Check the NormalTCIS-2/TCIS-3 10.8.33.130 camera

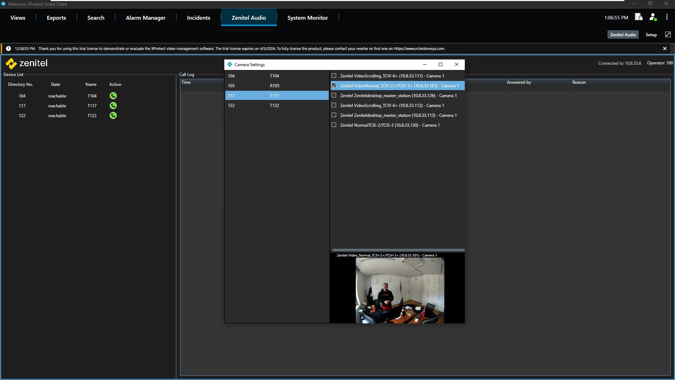[334, 125]
